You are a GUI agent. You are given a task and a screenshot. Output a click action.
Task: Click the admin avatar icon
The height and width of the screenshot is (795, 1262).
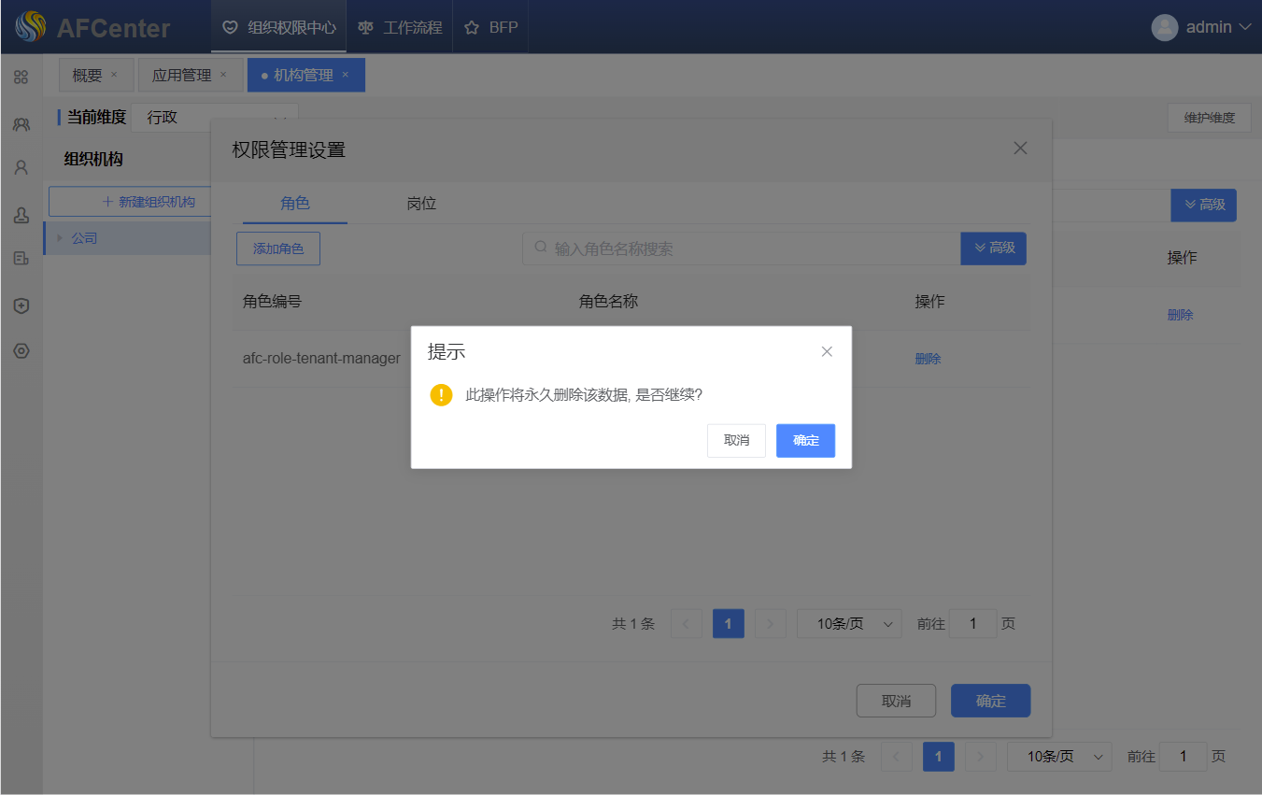point(1164,27)
